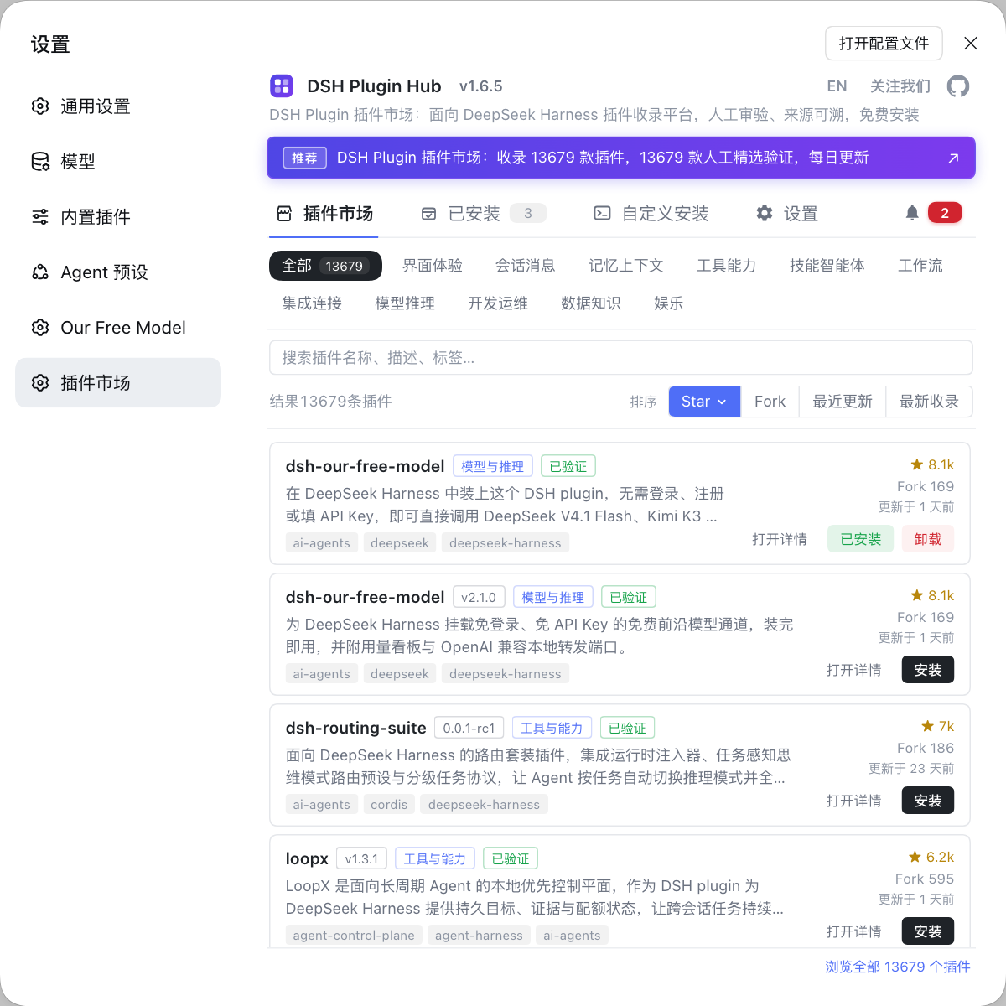
Task: Click the Fork 595 count on loopx
Action: click(x=925, y=879)
